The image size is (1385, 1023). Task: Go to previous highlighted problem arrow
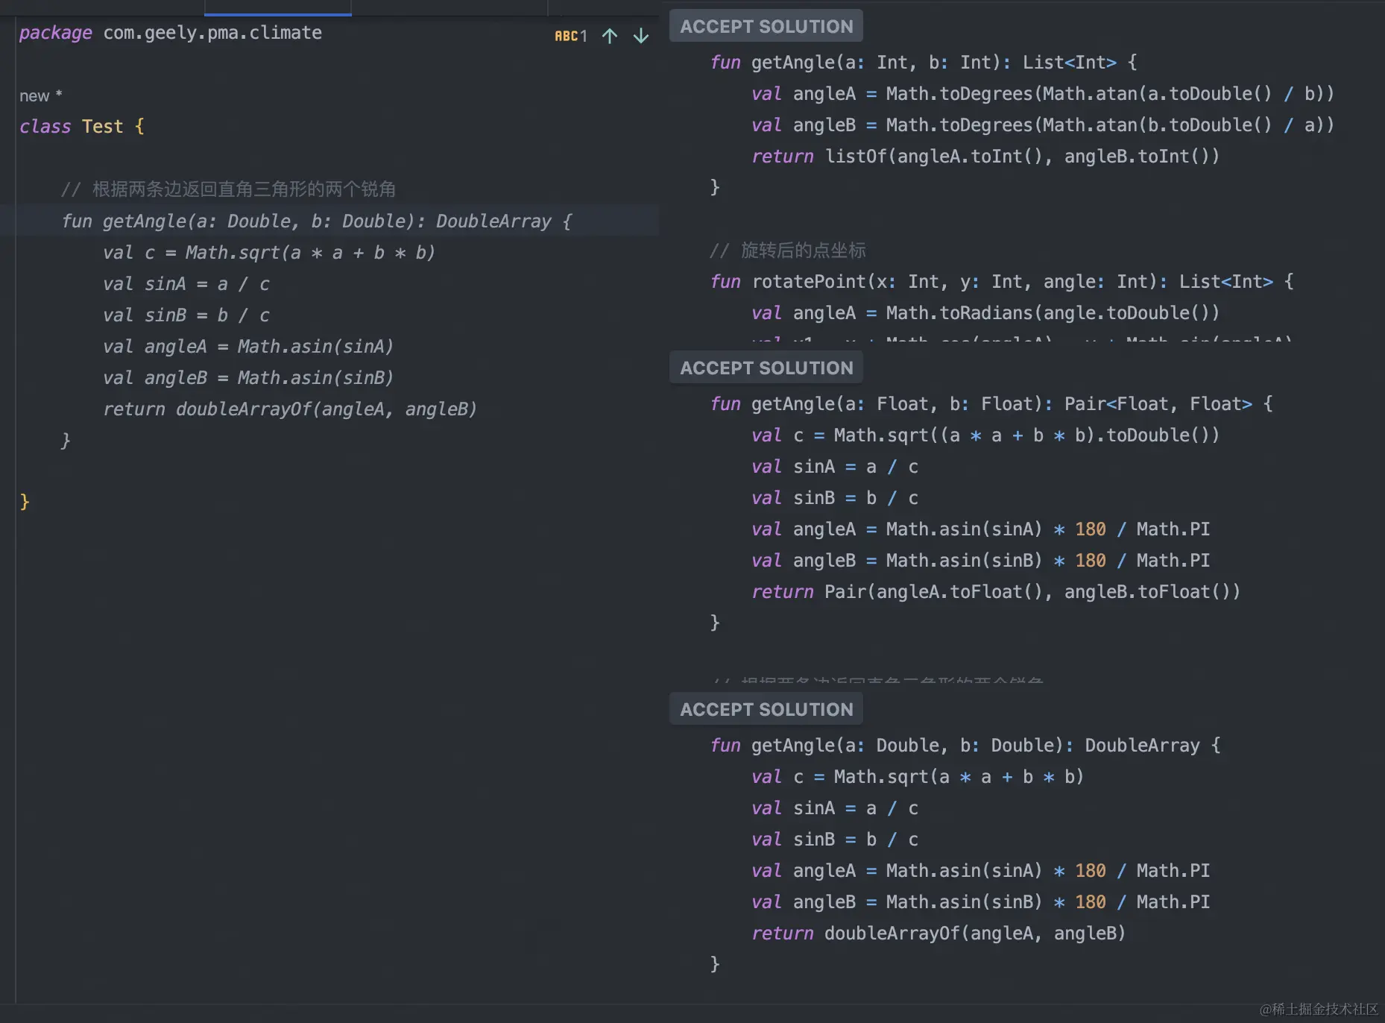coord(610,36)
